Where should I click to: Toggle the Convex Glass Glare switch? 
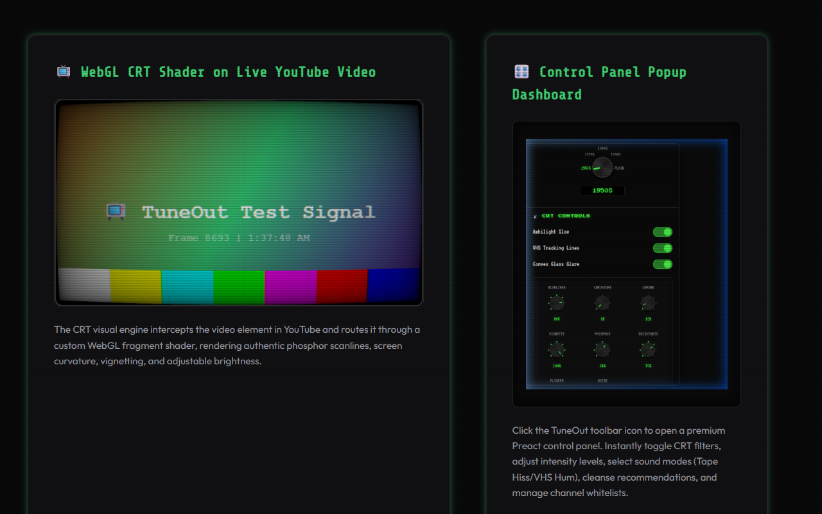coord(663,264)
